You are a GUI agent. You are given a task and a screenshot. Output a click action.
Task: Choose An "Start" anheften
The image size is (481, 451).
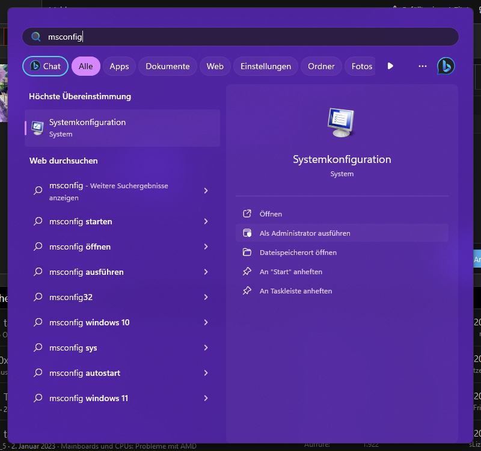coord(342,272)
